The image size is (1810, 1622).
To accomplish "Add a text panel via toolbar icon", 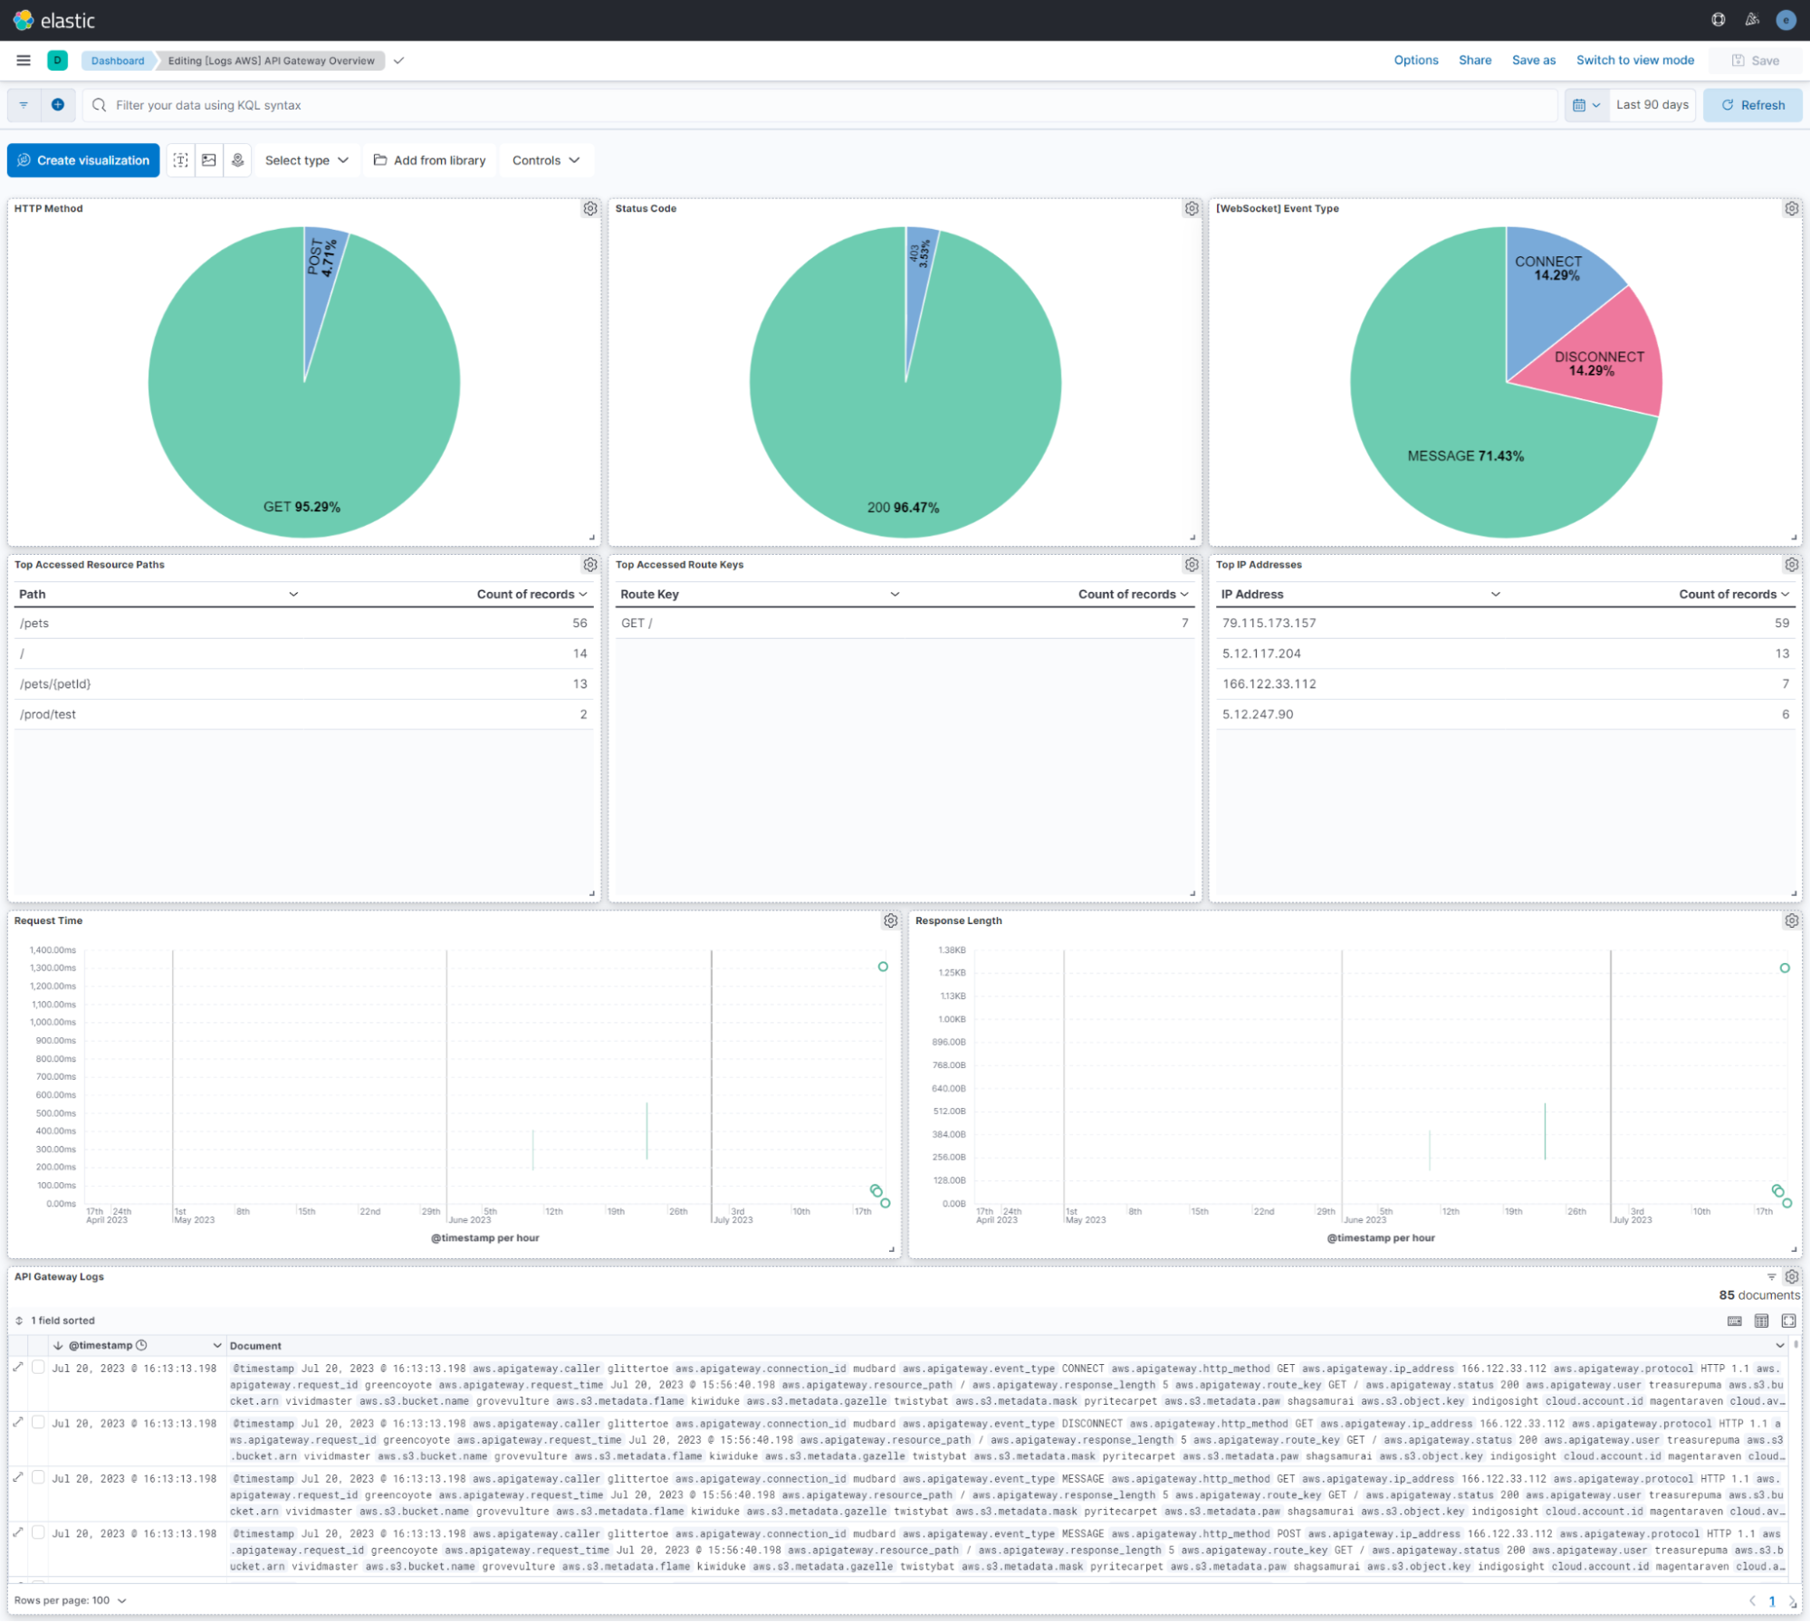I will point(181,160).
